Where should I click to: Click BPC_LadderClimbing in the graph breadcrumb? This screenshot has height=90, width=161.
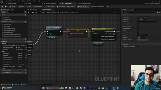(x=50, y=12)
